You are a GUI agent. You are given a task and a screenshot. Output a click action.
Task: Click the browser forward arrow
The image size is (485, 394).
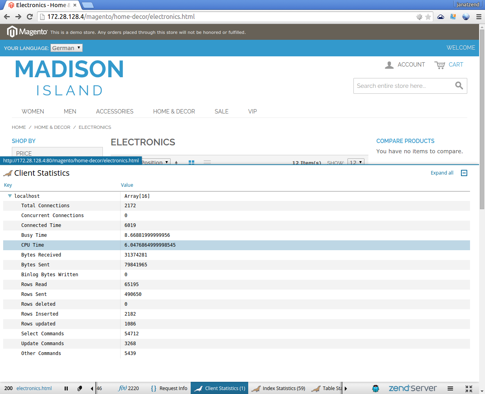18,17
